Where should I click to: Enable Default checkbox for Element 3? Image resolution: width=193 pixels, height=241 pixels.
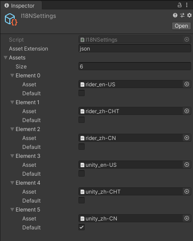click(x=82, y=173)
